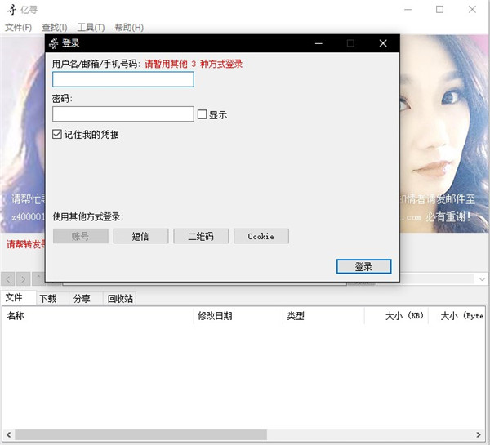Click the back navigation arrow button
490x445 pixels.
pyautogui.click(x=7, y=279)
